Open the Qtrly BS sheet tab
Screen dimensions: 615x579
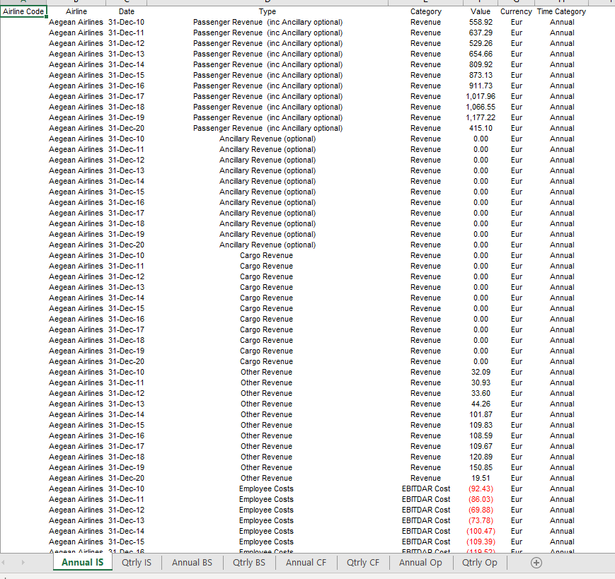[248, 563]
